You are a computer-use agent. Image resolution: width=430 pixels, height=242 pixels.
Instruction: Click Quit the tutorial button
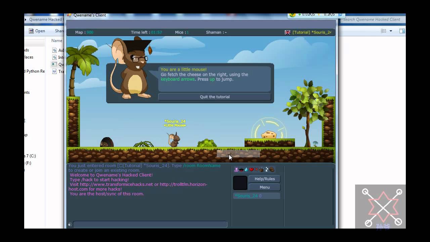[214, 97]
